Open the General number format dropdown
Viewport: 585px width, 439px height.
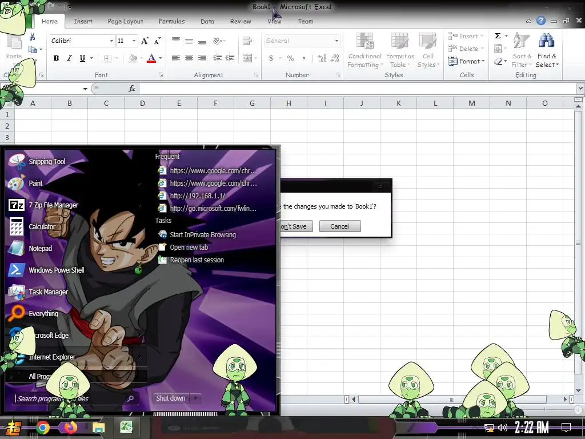(x=336, y=41)
